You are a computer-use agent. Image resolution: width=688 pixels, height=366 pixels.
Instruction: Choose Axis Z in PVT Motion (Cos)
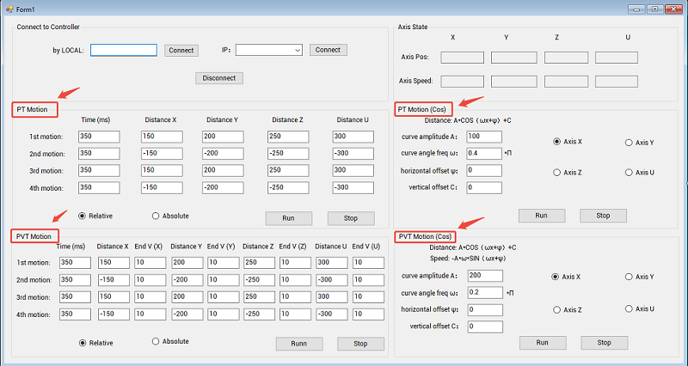coord(556,309)
